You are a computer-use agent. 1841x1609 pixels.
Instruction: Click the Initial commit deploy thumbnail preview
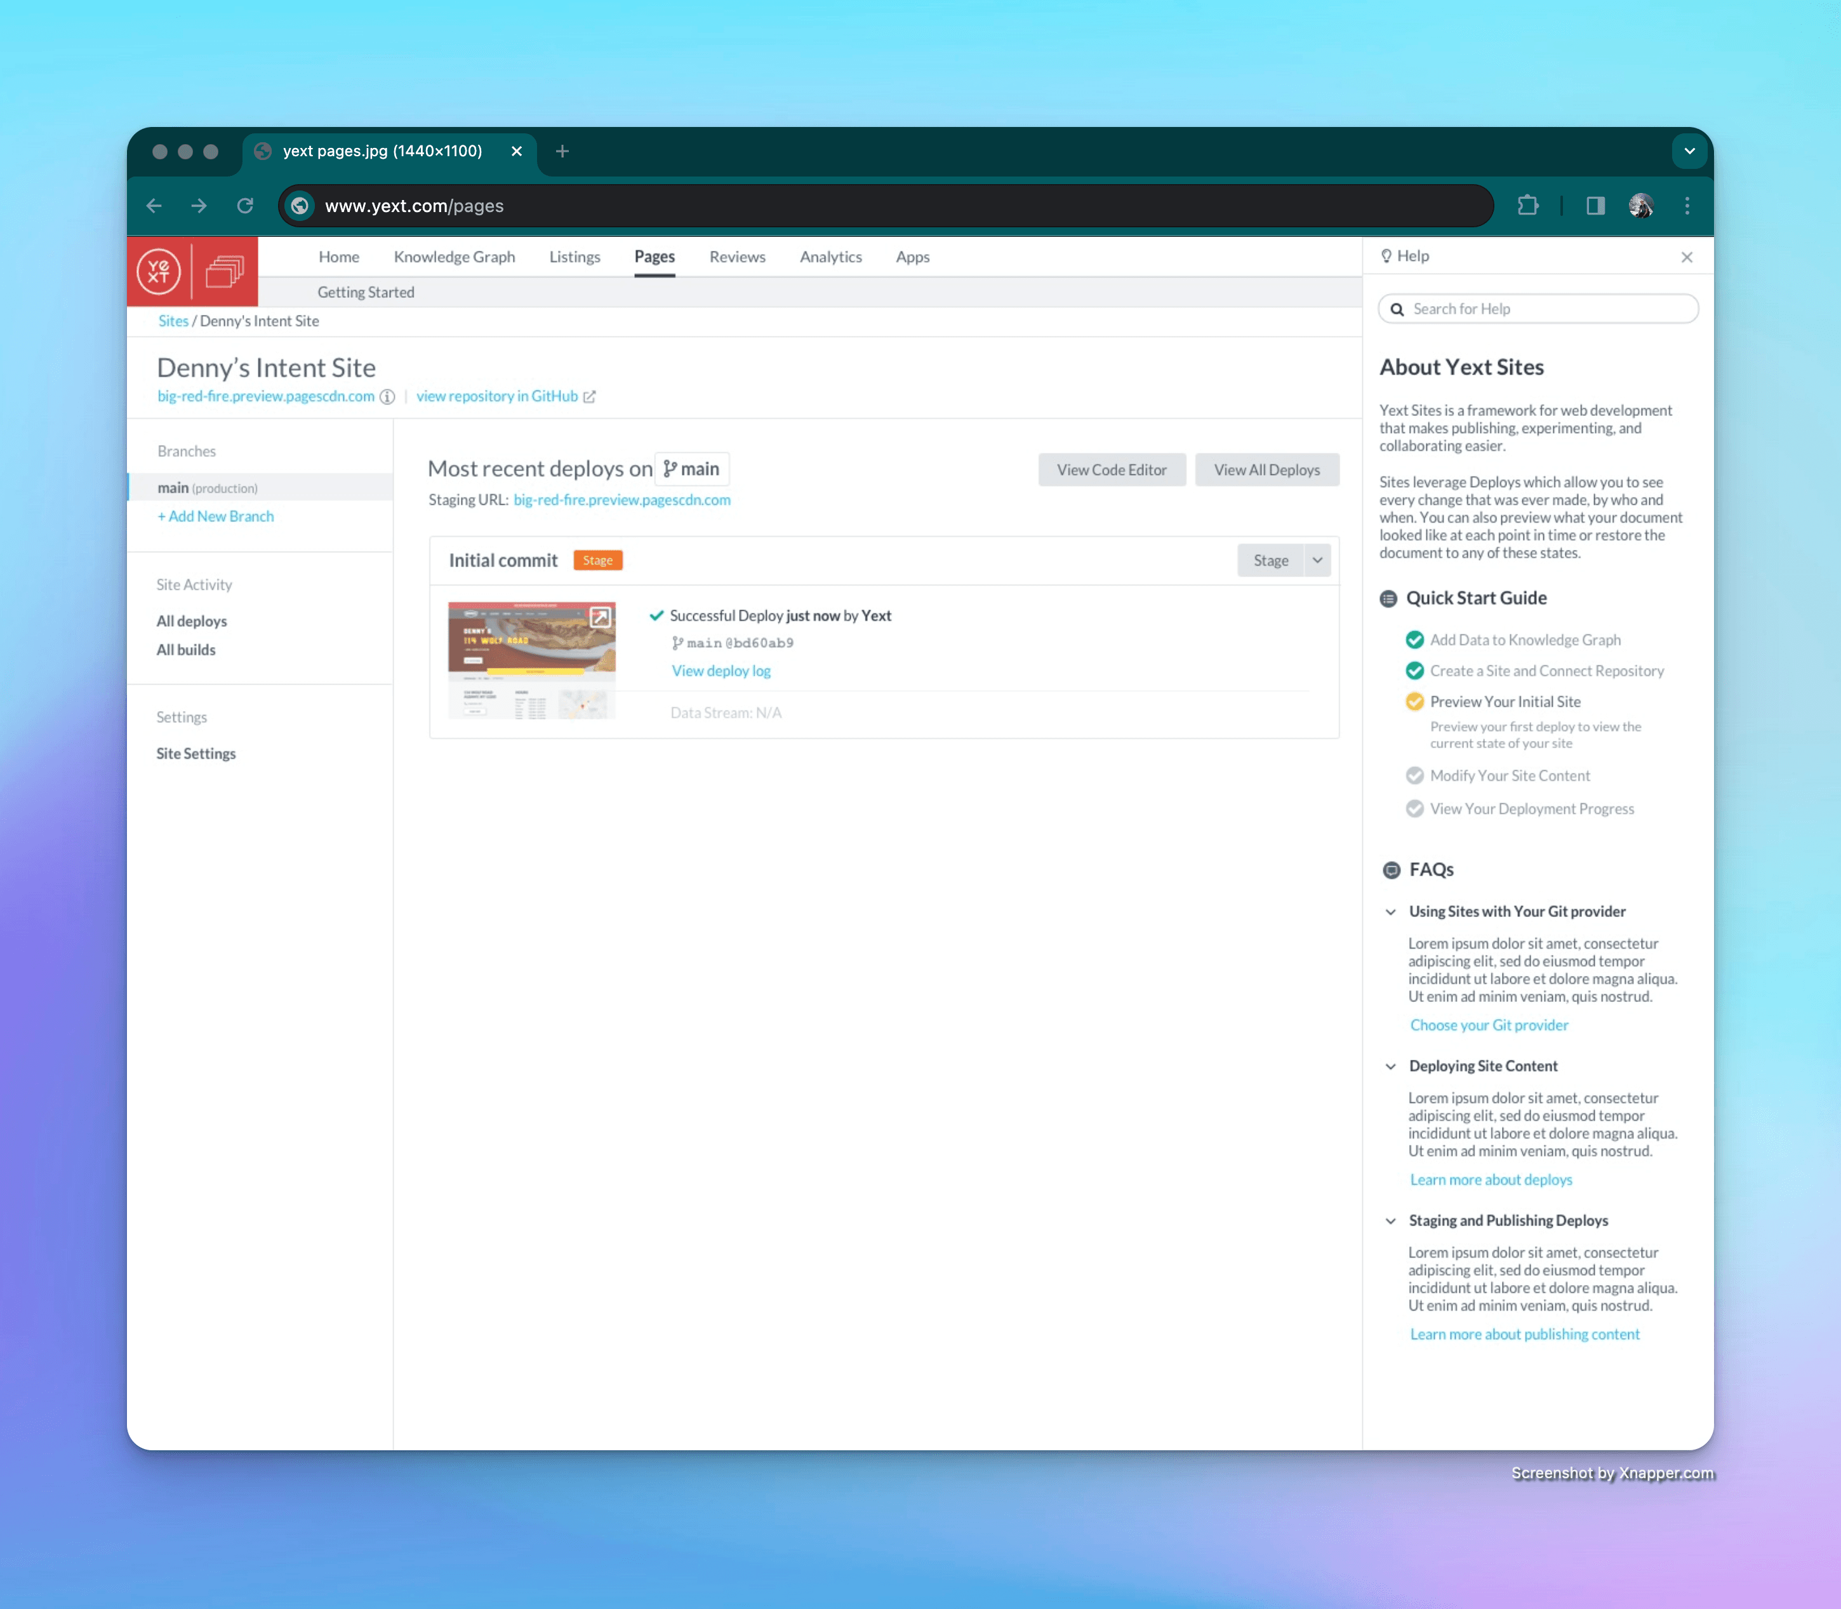[531, 660]
